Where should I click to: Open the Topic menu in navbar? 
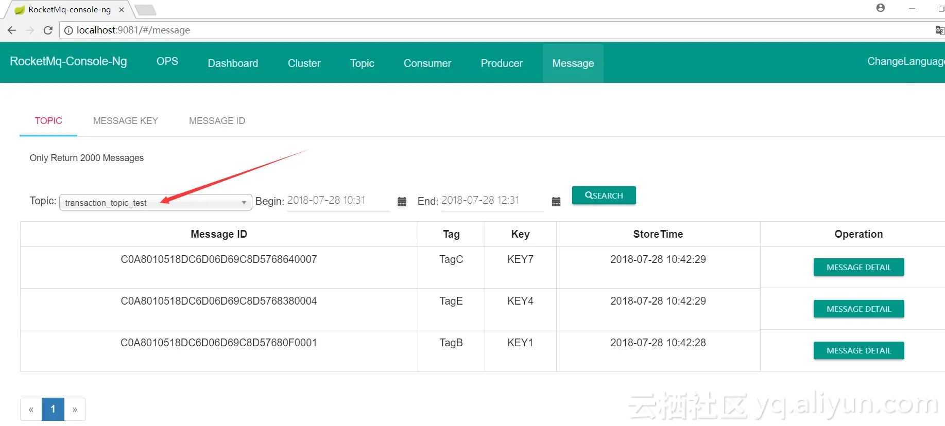pos(362,63)
